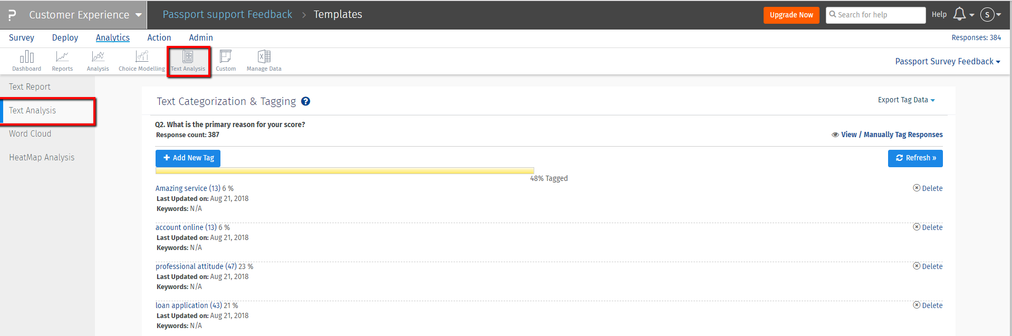Screen dimensions: 1012x336
Task: Open the Reports toolbar icon
Action: click(x=62, y=61)
